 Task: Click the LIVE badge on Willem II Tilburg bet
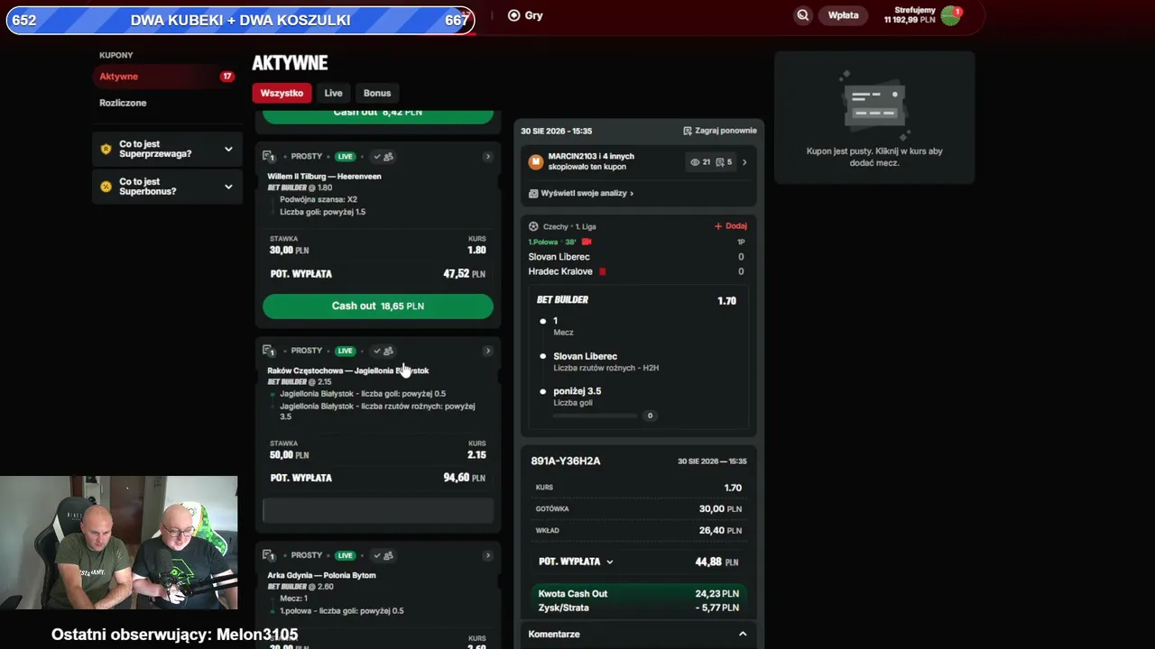[x=346, y=157]
